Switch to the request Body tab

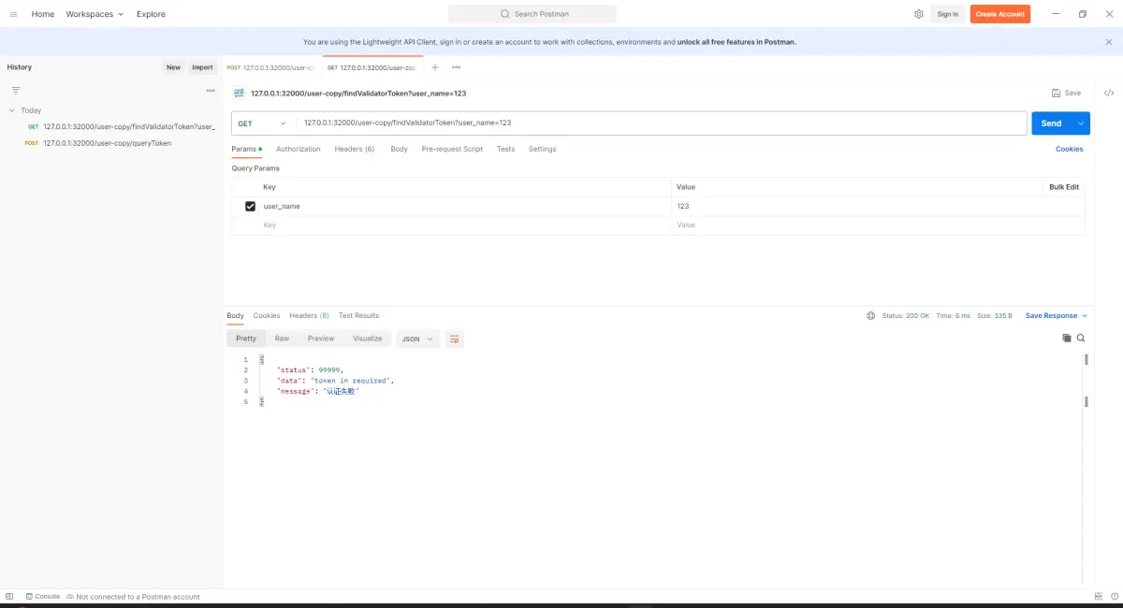[x=399, y=149]
